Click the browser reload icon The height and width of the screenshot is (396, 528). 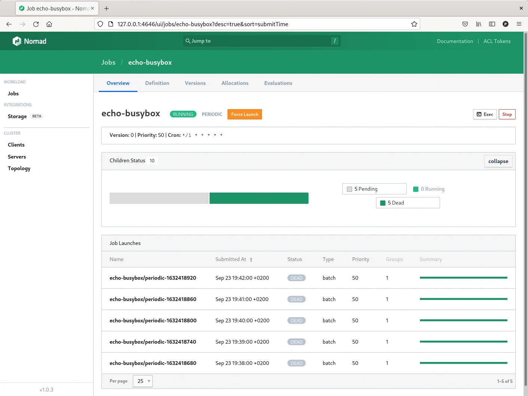[36, 24]
